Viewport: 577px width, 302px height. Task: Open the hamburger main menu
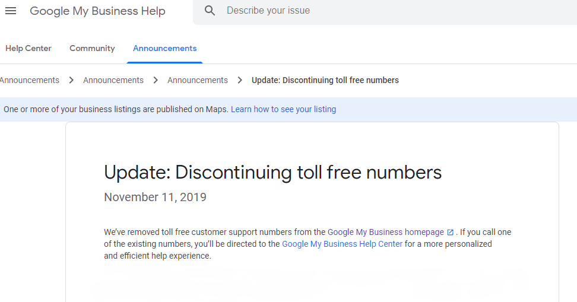pos(11,11)
